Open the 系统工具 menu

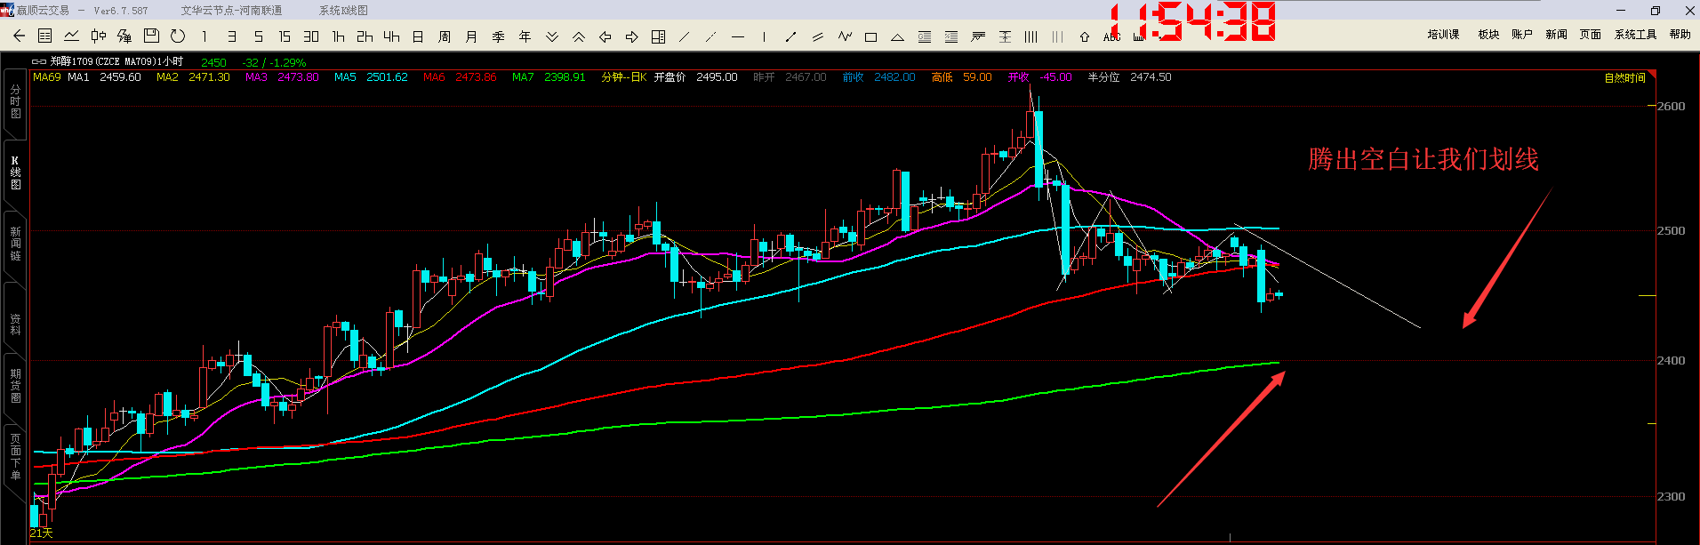pyautogui.click(x=1635, y=35)
